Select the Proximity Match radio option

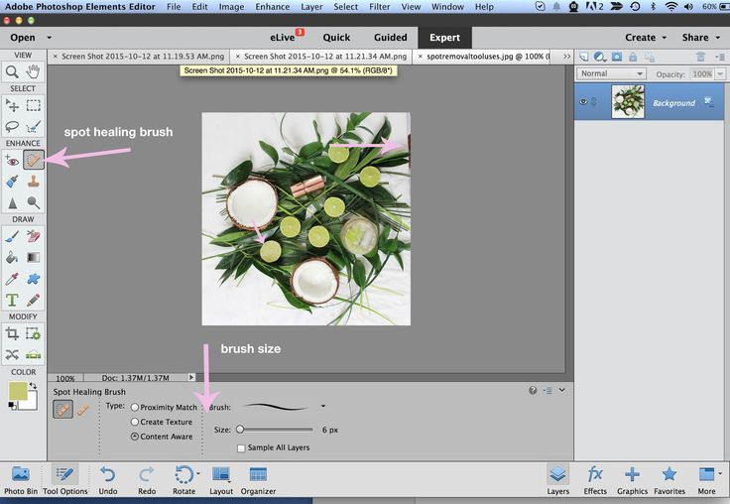pos(135,407)
